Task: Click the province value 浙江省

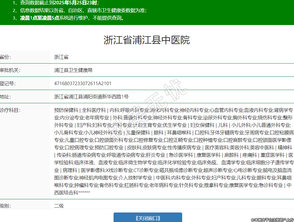Action: point(61,57)
